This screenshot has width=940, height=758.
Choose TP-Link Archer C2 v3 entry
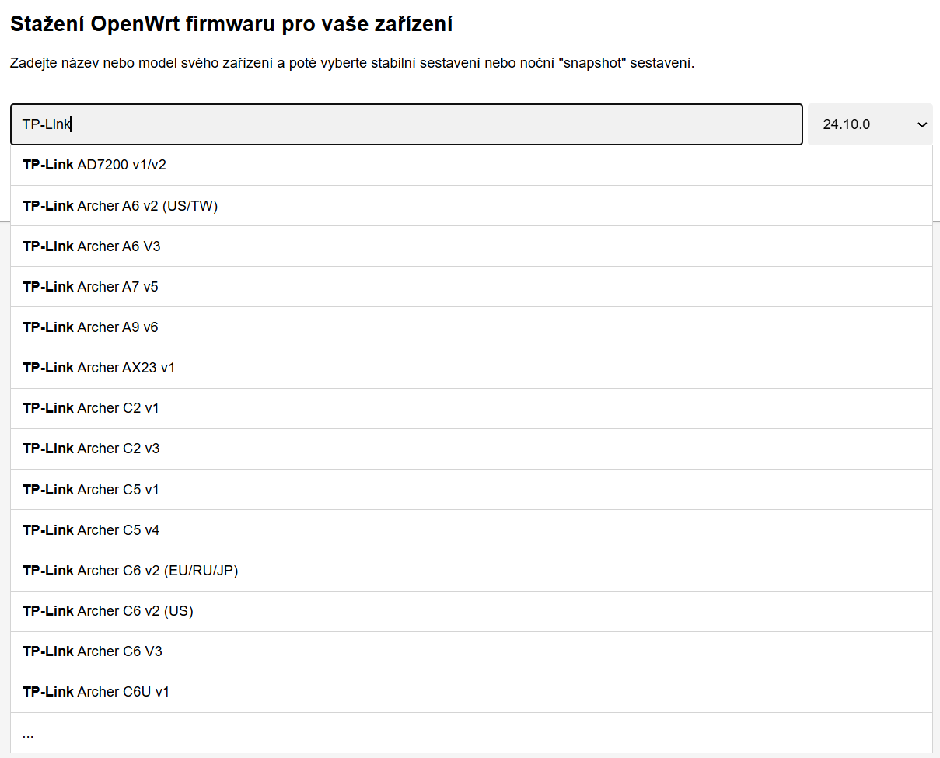[x=91, y=449]
